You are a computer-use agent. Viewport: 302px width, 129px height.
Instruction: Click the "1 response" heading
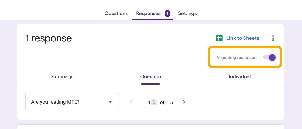point(48,38)
